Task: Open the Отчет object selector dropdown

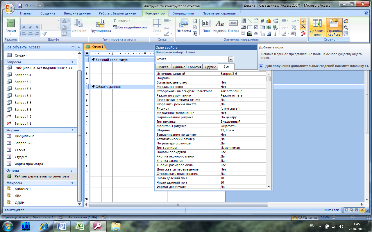Action: click(x=231, y=59)
